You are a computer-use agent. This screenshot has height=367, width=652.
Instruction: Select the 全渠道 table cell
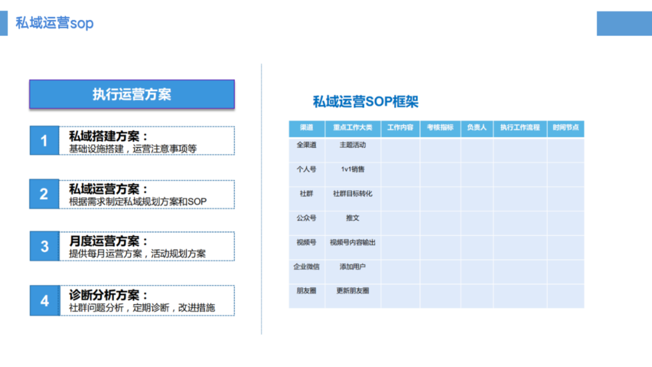pyautogui.click(x=307, y=150)
